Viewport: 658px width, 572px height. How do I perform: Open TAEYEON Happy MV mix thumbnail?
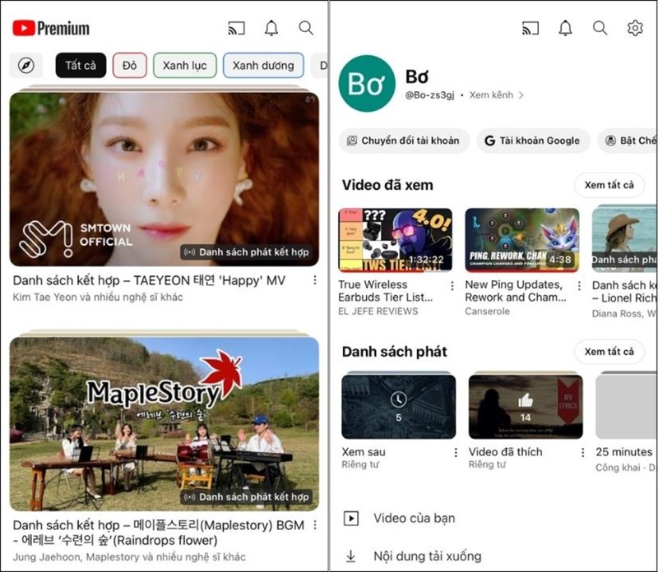(164, 179)
